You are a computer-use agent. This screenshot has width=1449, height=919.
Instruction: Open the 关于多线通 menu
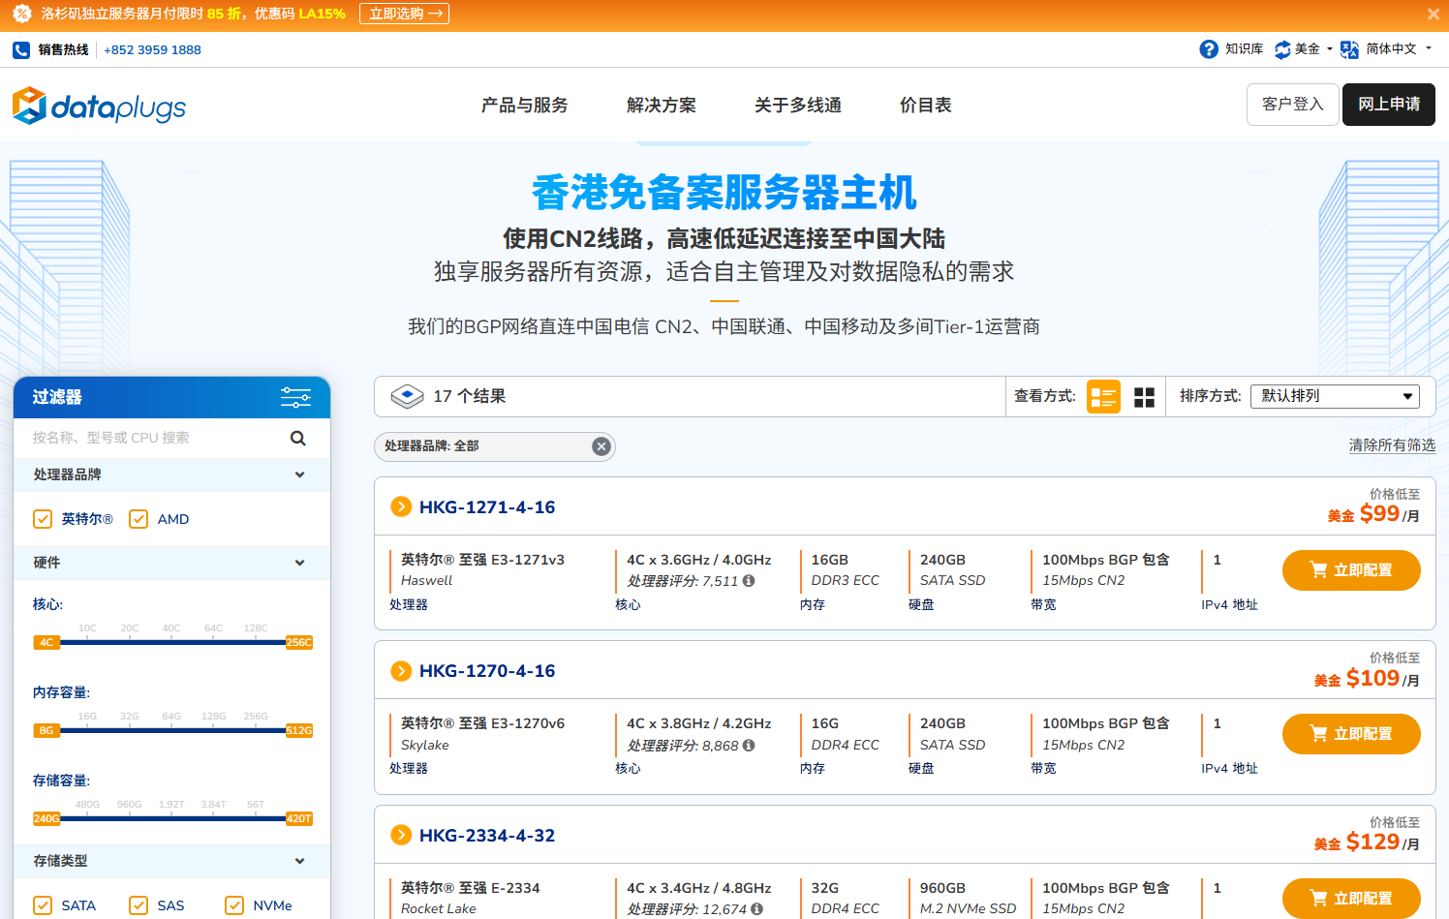click(x=798, y=105)
